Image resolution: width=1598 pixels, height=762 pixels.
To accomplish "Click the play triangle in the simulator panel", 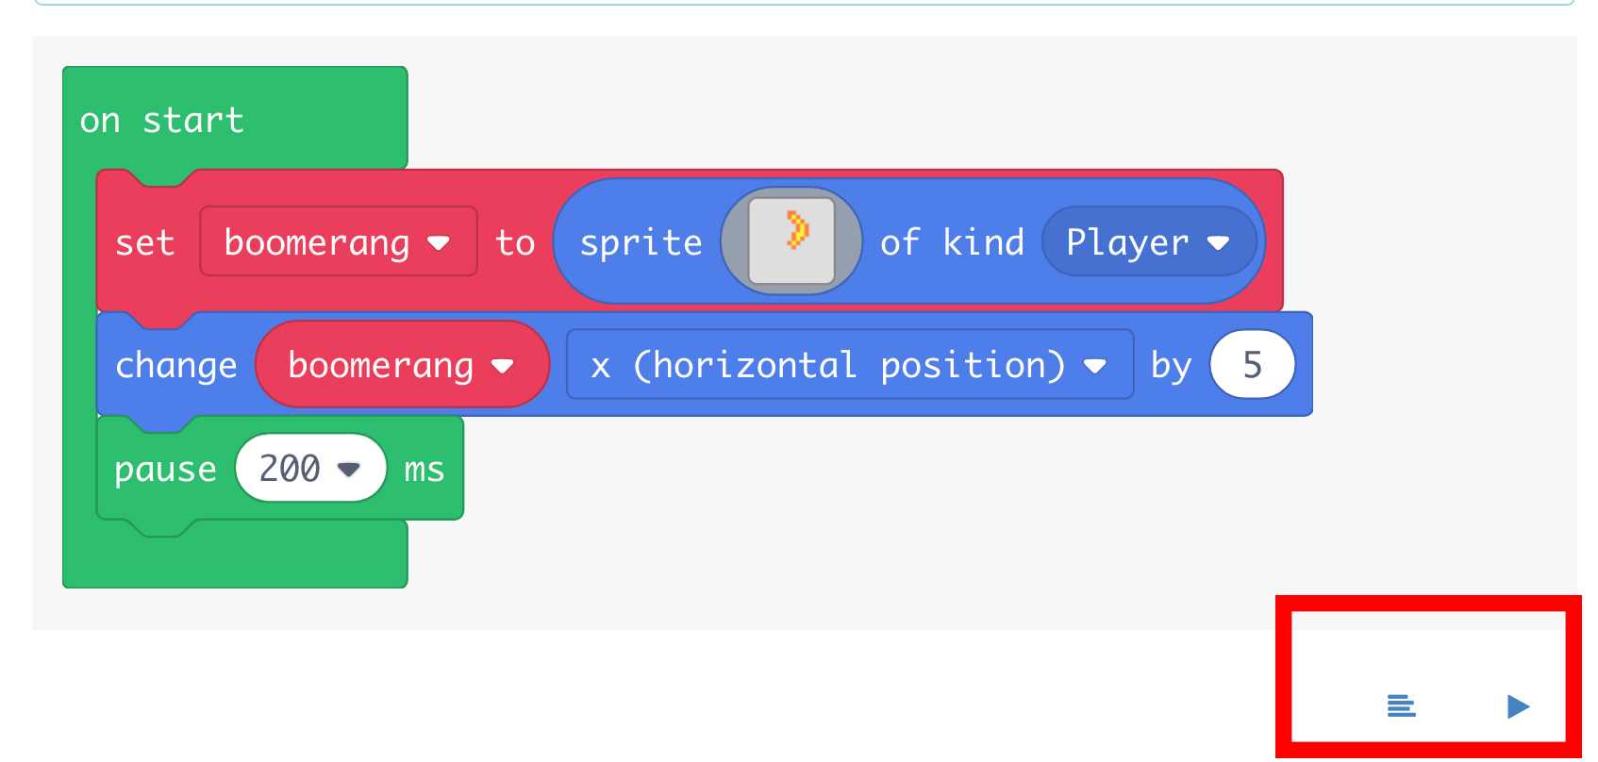I will point(1518,705).
